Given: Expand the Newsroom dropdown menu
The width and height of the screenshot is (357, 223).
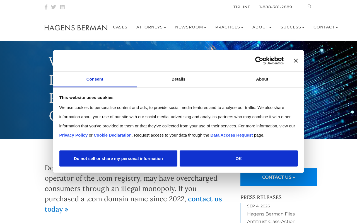Looking at the screenshot, I should point(191,27).
